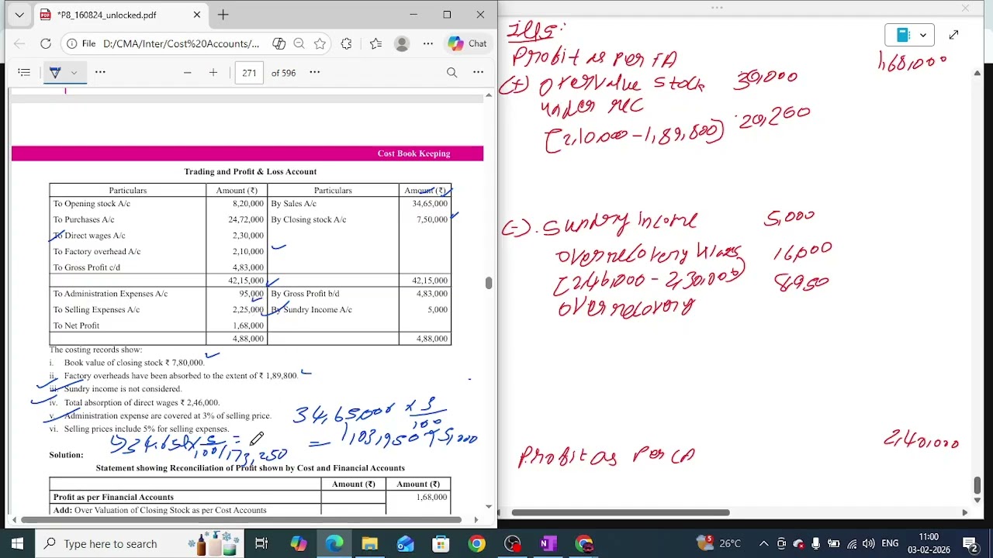Zoom out via address bar magnifier
This screenshot has width=993, height=558.
299,43
